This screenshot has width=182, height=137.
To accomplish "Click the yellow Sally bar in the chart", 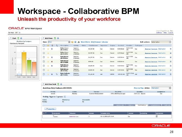I will pos(24,64).
